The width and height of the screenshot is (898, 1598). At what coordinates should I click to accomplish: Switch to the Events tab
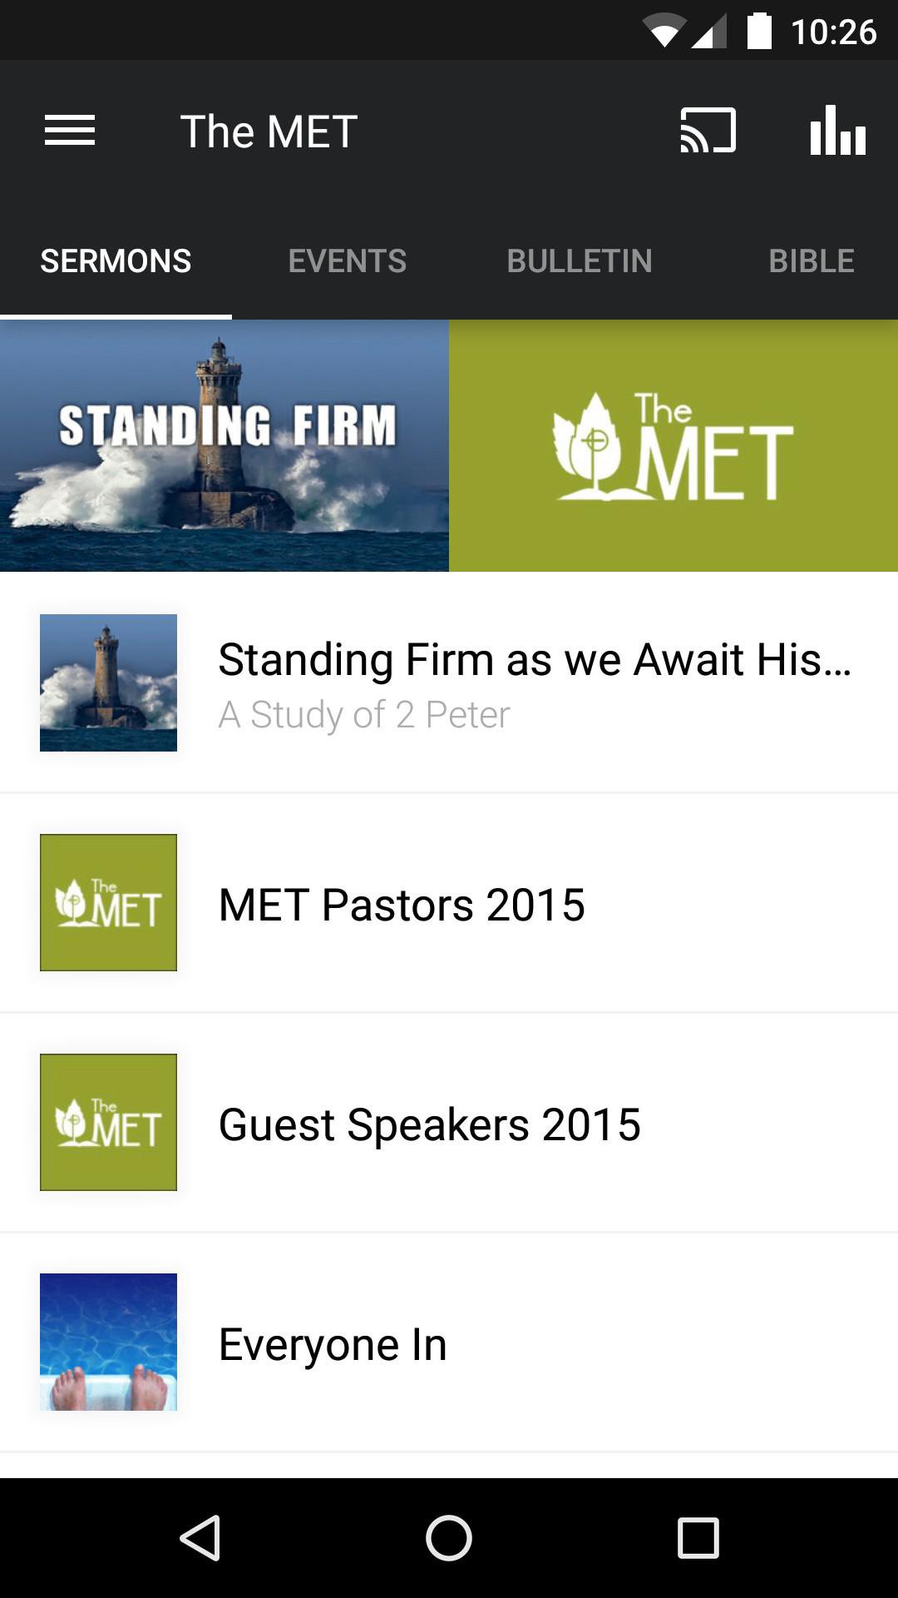(347, 261)
